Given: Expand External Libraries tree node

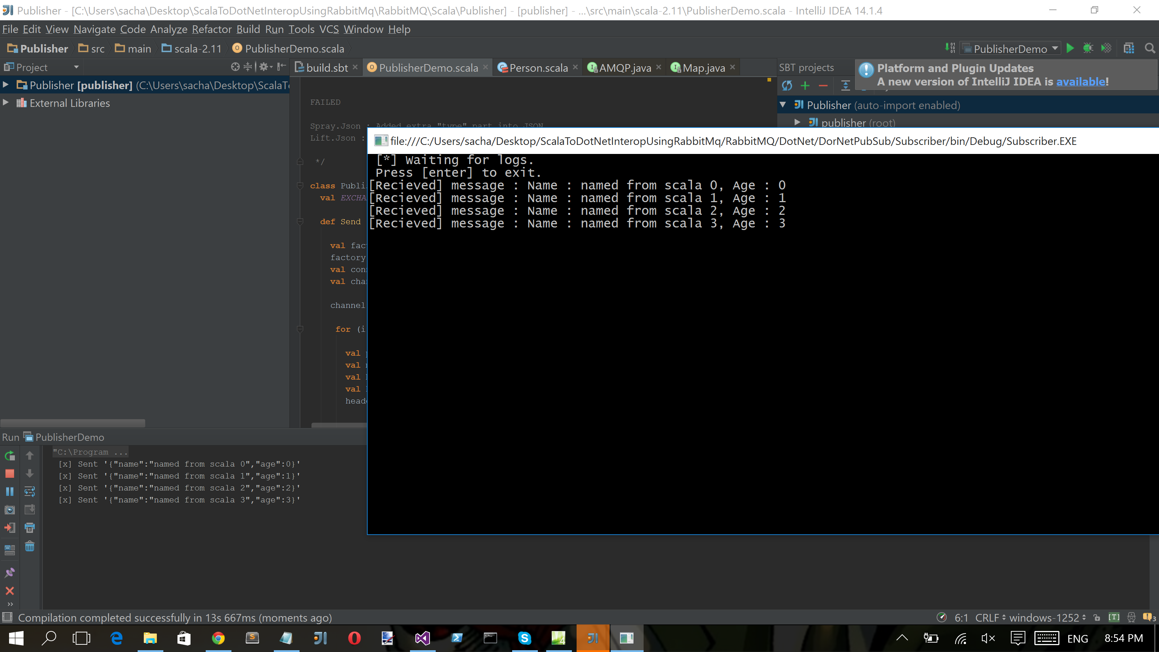Looking at the screenshot, I should click(x=5, y=103).
